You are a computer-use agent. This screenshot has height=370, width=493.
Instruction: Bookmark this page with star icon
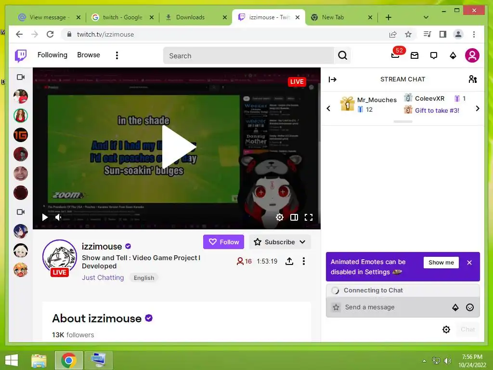(408, 34)
